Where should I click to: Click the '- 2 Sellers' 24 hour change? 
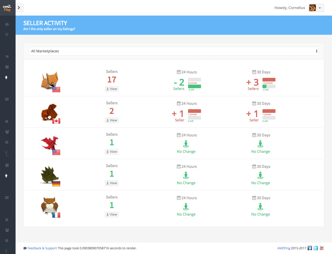pos(179,85)
